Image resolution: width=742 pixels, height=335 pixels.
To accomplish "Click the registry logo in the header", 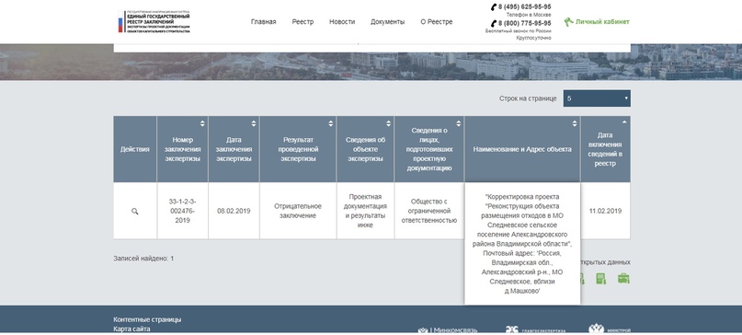I will (154, 22).
